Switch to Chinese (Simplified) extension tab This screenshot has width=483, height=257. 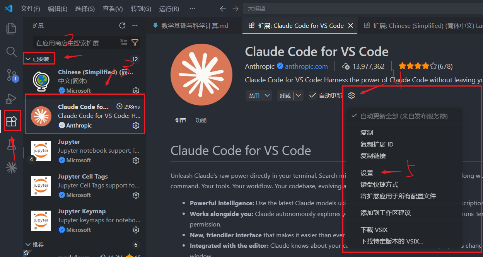(x=421, y=26)
